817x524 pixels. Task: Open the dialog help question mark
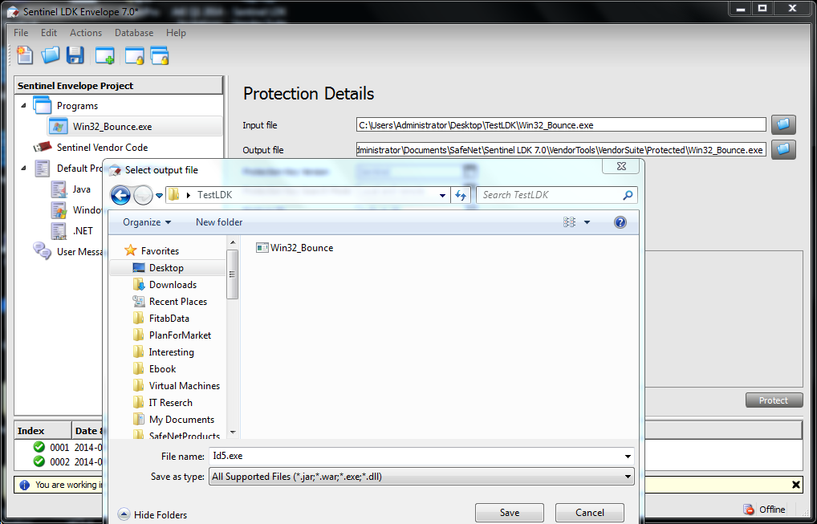pyautogui.click(x=620, y=221)
